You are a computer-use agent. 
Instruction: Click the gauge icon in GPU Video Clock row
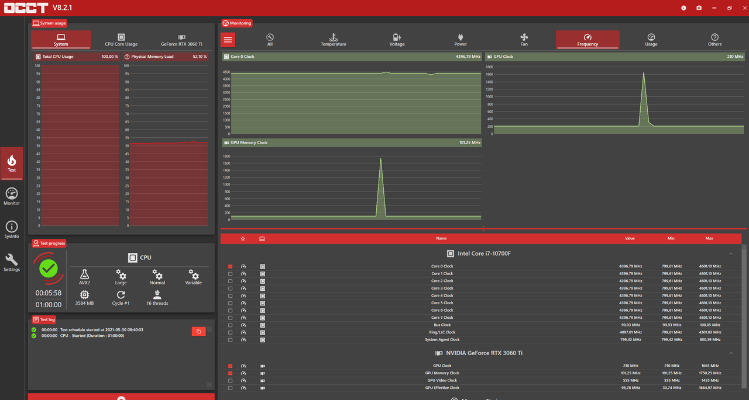tap(243, 381)
